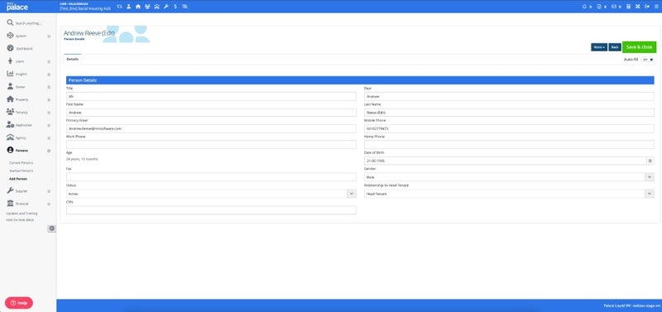
Task: Click the Tenancy group icon in sidebar
Action: (x=10, y=112)
